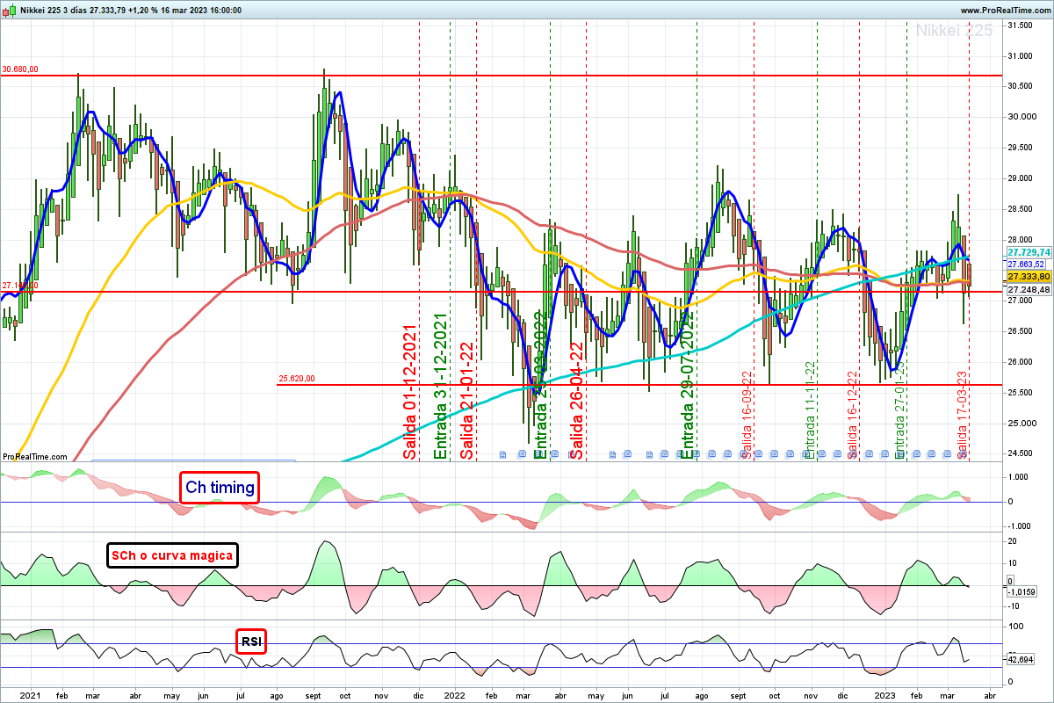1054x703 pixels.
Task: Click the SCh o curva magica label
Action: tap(172, 555)
